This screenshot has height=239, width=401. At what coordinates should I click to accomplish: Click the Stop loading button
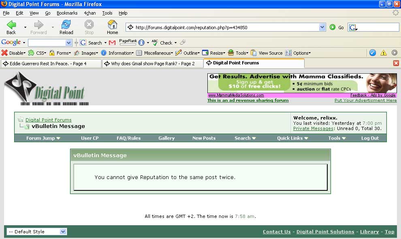tap(89, 27)
